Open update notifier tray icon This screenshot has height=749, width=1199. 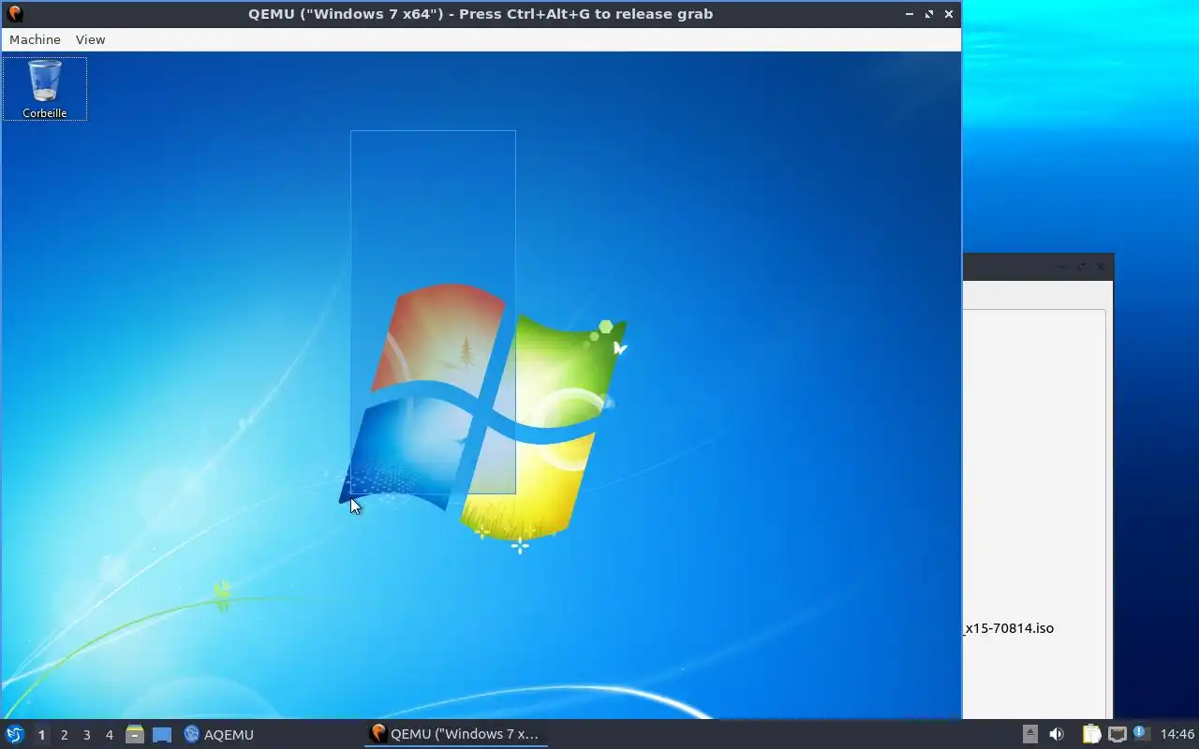coord(1140,733)
